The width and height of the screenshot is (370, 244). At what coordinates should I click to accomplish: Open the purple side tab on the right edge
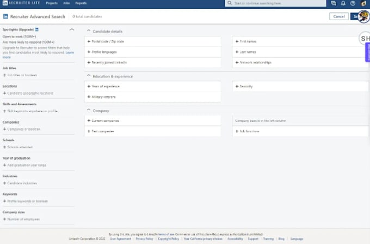(368, 52)
